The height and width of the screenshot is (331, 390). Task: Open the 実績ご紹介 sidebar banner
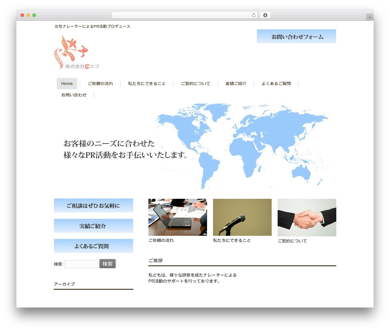[94, 226]
